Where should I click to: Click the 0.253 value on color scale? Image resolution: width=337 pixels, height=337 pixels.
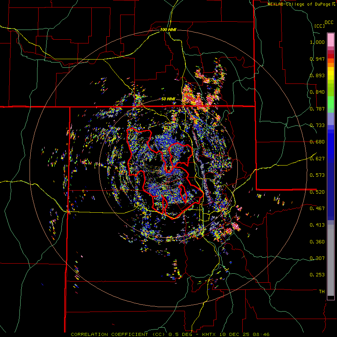[x=317, y=275]
